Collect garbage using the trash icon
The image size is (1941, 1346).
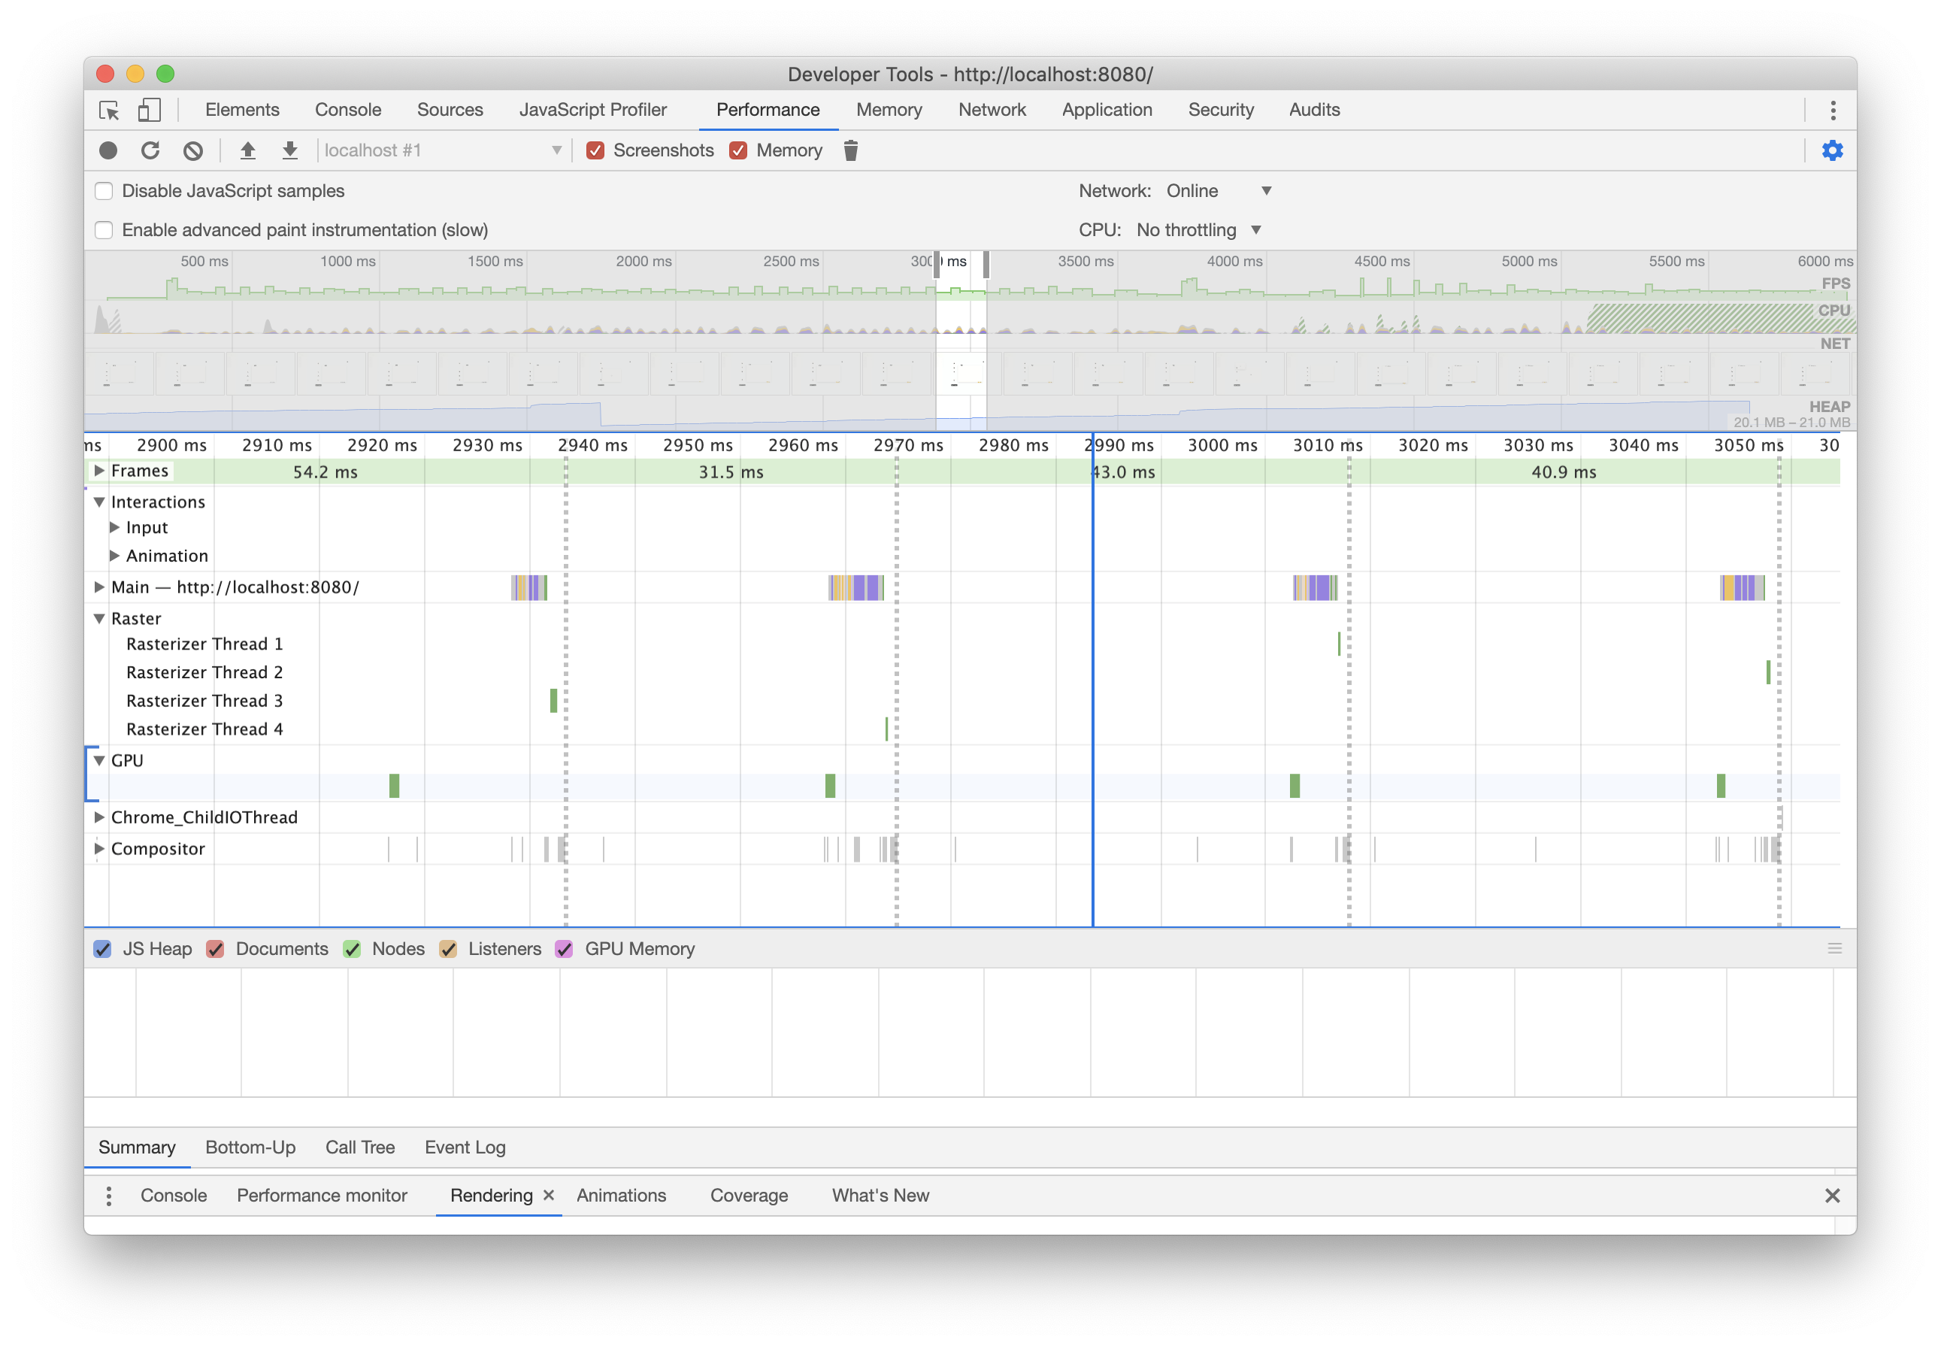pos(851,150)
